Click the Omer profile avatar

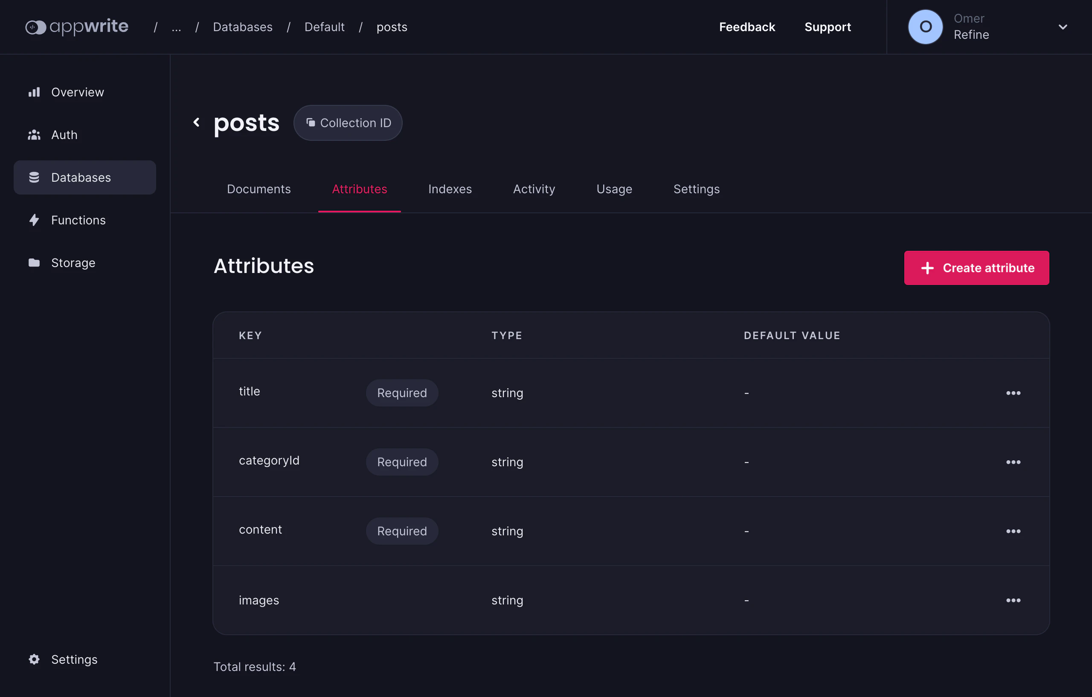click(925, 26)
